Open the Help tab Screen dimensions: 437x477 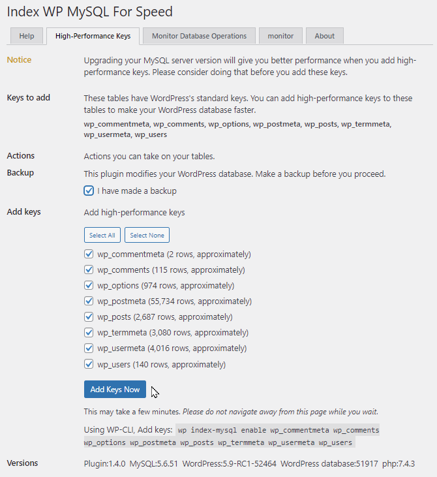(27, 36)
